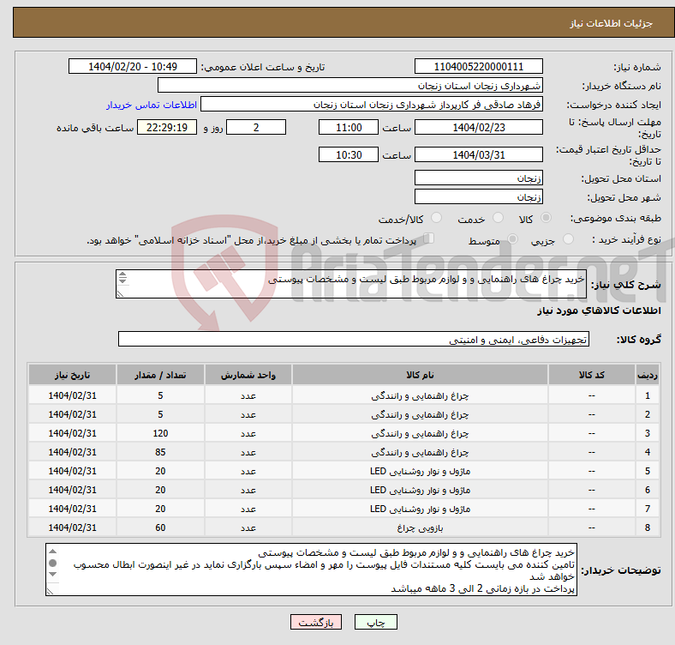The width and height of the screenshot is (675, 645).
Task: Click buyer notes scroll up arrow
Action: pyautogui.click(x=53, y=551)
